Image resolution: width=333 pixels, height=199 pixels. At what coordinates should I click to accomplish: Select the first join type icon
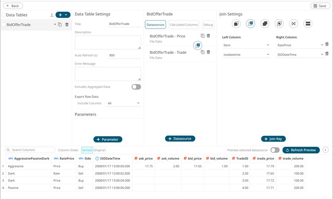[236, 24]
